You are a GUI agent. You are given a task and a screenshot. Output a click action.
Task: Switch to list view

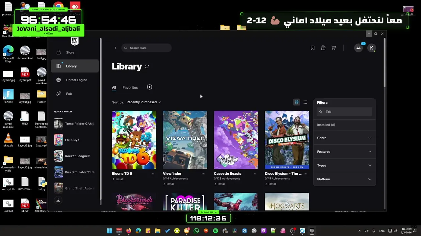coord(305,102)
